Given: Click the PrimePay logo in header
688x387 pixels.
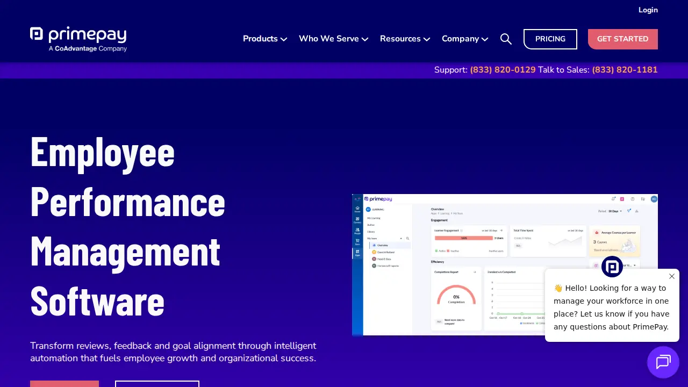Looking at the screenshot, I should [78, 39].
